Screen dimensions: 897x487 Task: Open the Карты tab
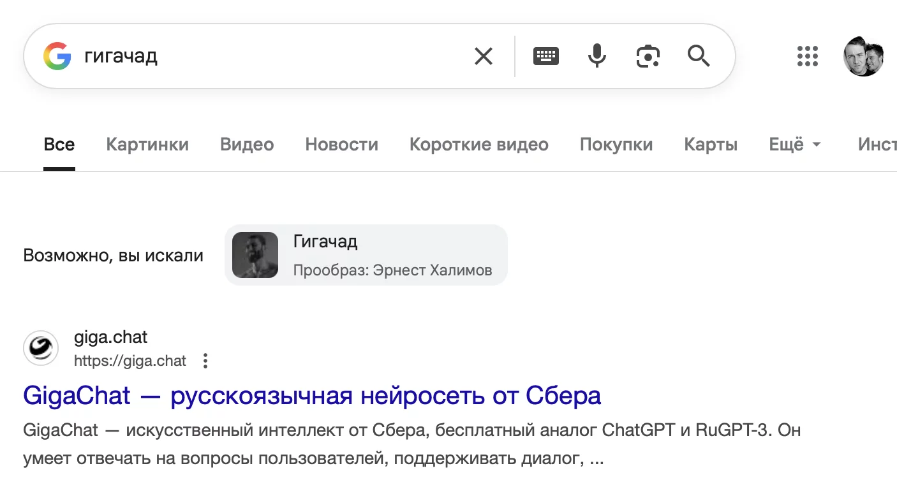[711, 145]
